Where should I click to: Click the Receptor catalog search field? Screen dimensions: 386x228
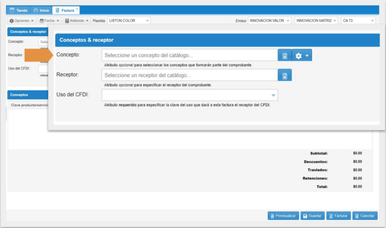click(x=189, y=75)
